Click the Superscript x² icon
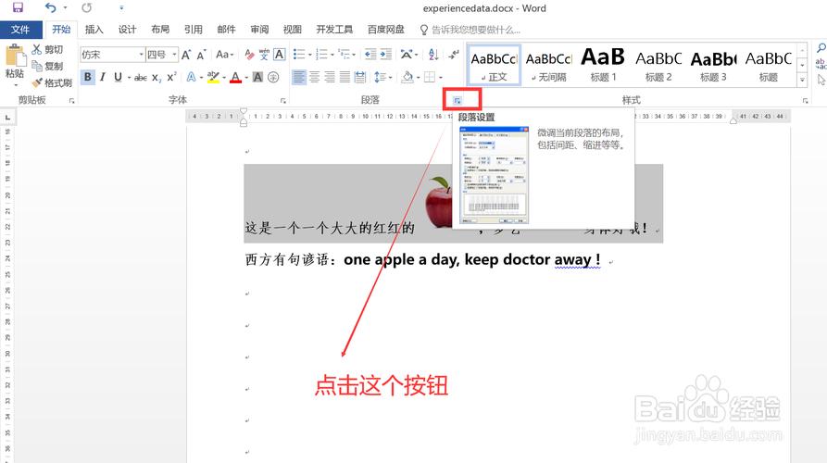The height and width of the screenshot is (463, 827). click(171, 77)
